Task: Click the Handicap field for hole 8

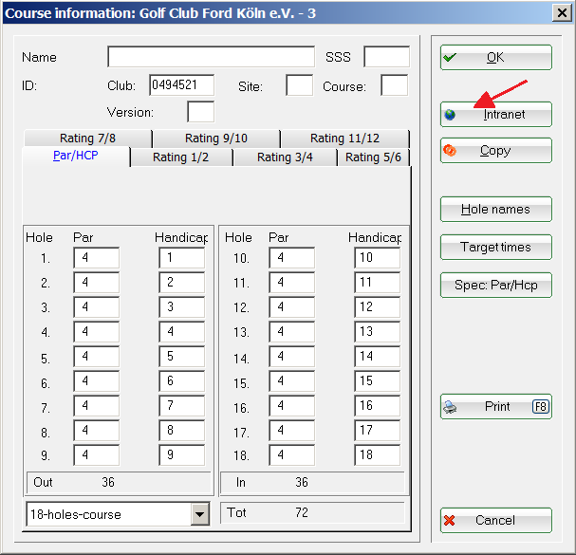Action: [x=182, y=431]
